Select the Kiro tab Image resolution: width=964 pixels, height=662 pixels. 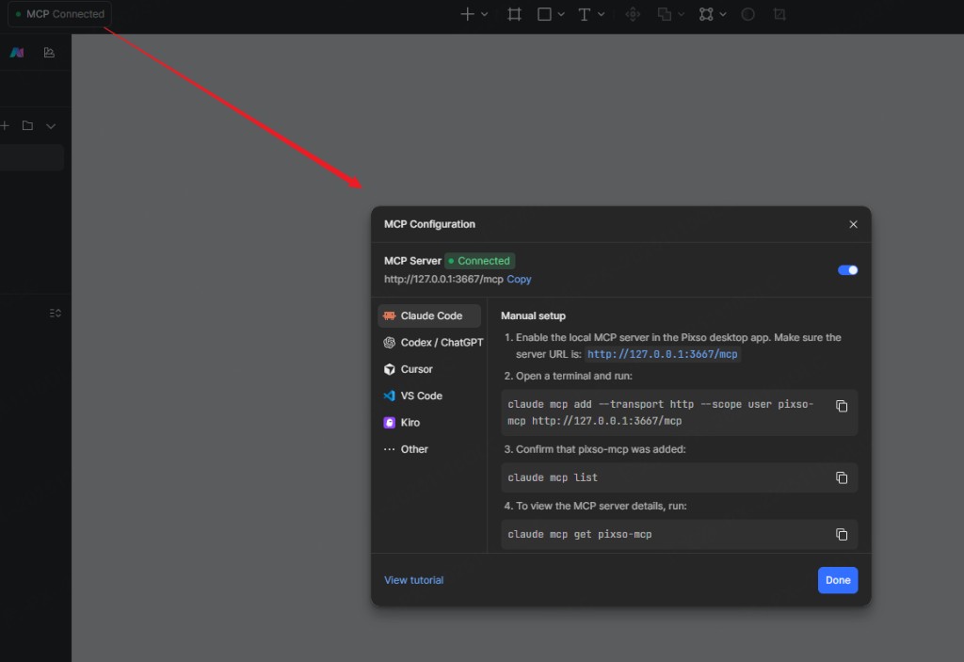click(x=429, y=423)
